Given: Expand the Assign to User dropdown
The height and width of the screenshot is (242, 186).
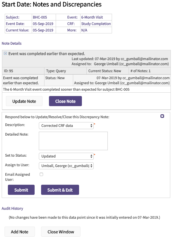Looking at the screenshot, I should (66, 166).
